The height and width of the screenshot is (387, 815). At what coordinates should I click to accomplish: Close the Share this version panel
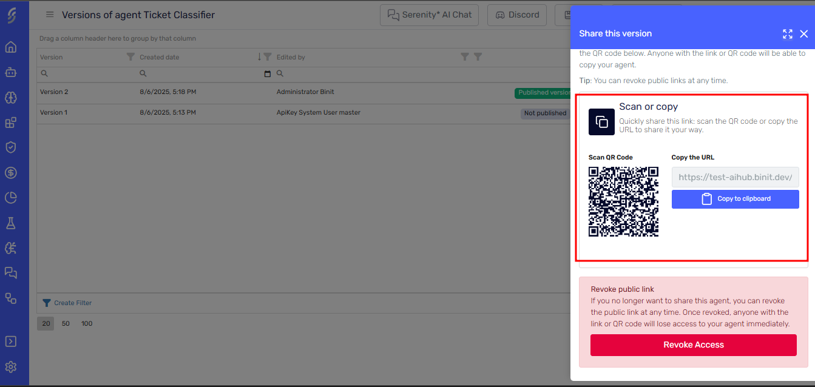click(x=804, y=34)
